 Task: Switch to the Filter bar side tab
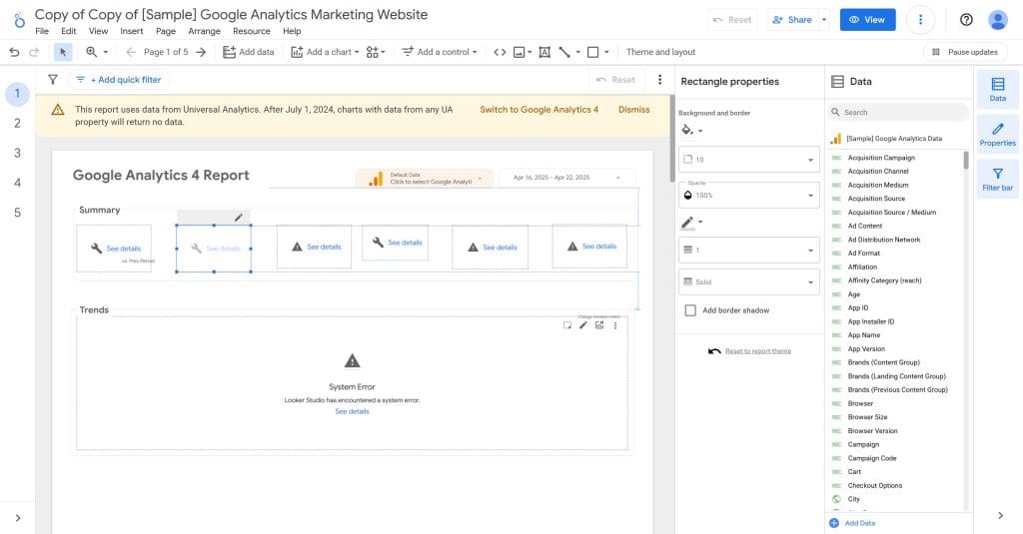coord(998,180)
